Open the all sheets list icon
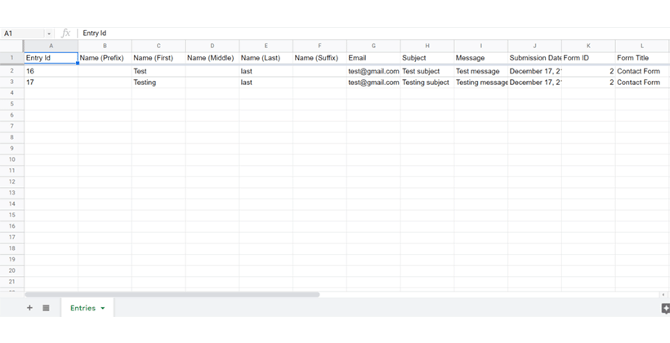Viewport: 670px width, 343px height. 46,308
